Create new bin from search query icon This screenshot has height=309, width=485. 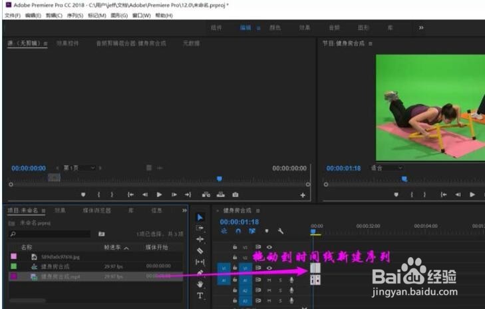pyautogui.click(x=101, y=234)
